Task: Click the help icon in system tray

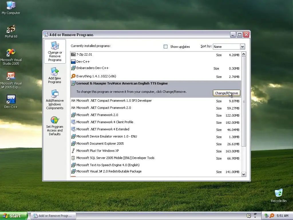Action: 249,216
